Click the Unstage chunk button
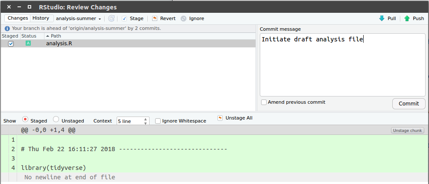Viewport: 429px width, 184px height. point(407,130)
